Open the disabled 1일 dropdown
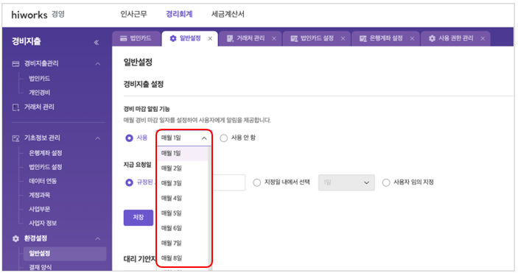The height and width of the screenshot is (273, 518). pyautogui.click(x=346, y=182)
